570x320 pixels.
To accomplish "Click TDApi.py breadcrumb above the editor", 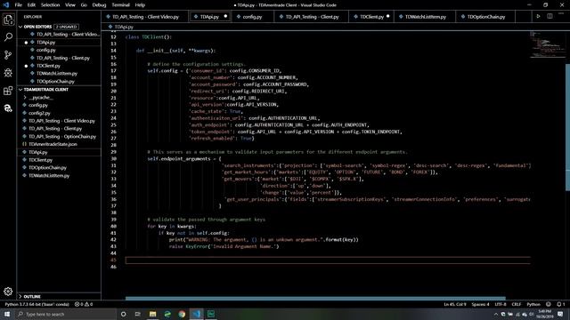I will pos(124,27).
